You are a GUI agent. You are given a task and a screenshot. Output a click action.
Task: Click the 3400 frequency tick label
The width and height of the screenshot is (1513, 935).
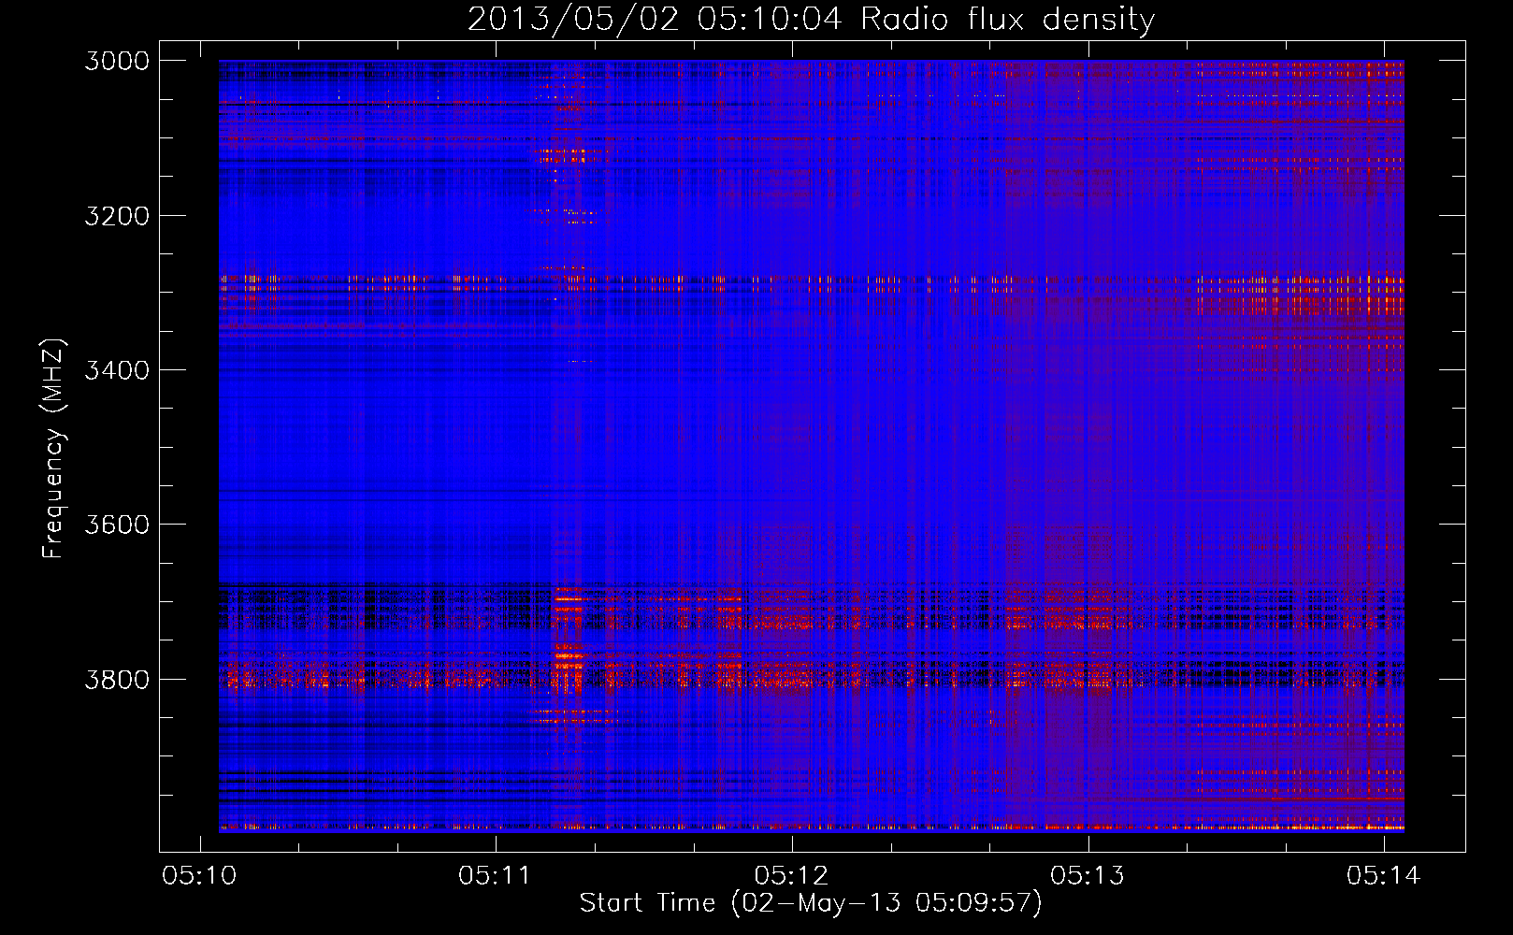pyautogui.click(x=117, y=370)
